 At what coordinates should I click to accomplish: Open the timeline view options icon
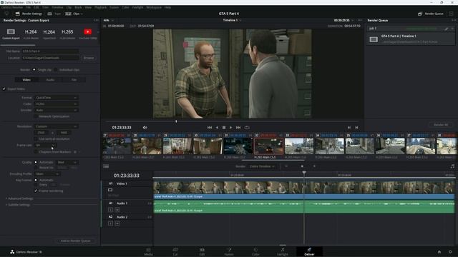[106, 166]
